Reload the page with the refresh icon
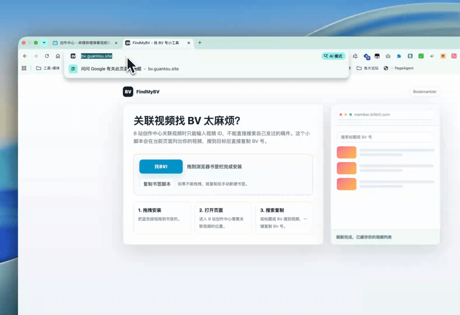The height and width of the screenshot is (315, 460). [x=47, y=56]
